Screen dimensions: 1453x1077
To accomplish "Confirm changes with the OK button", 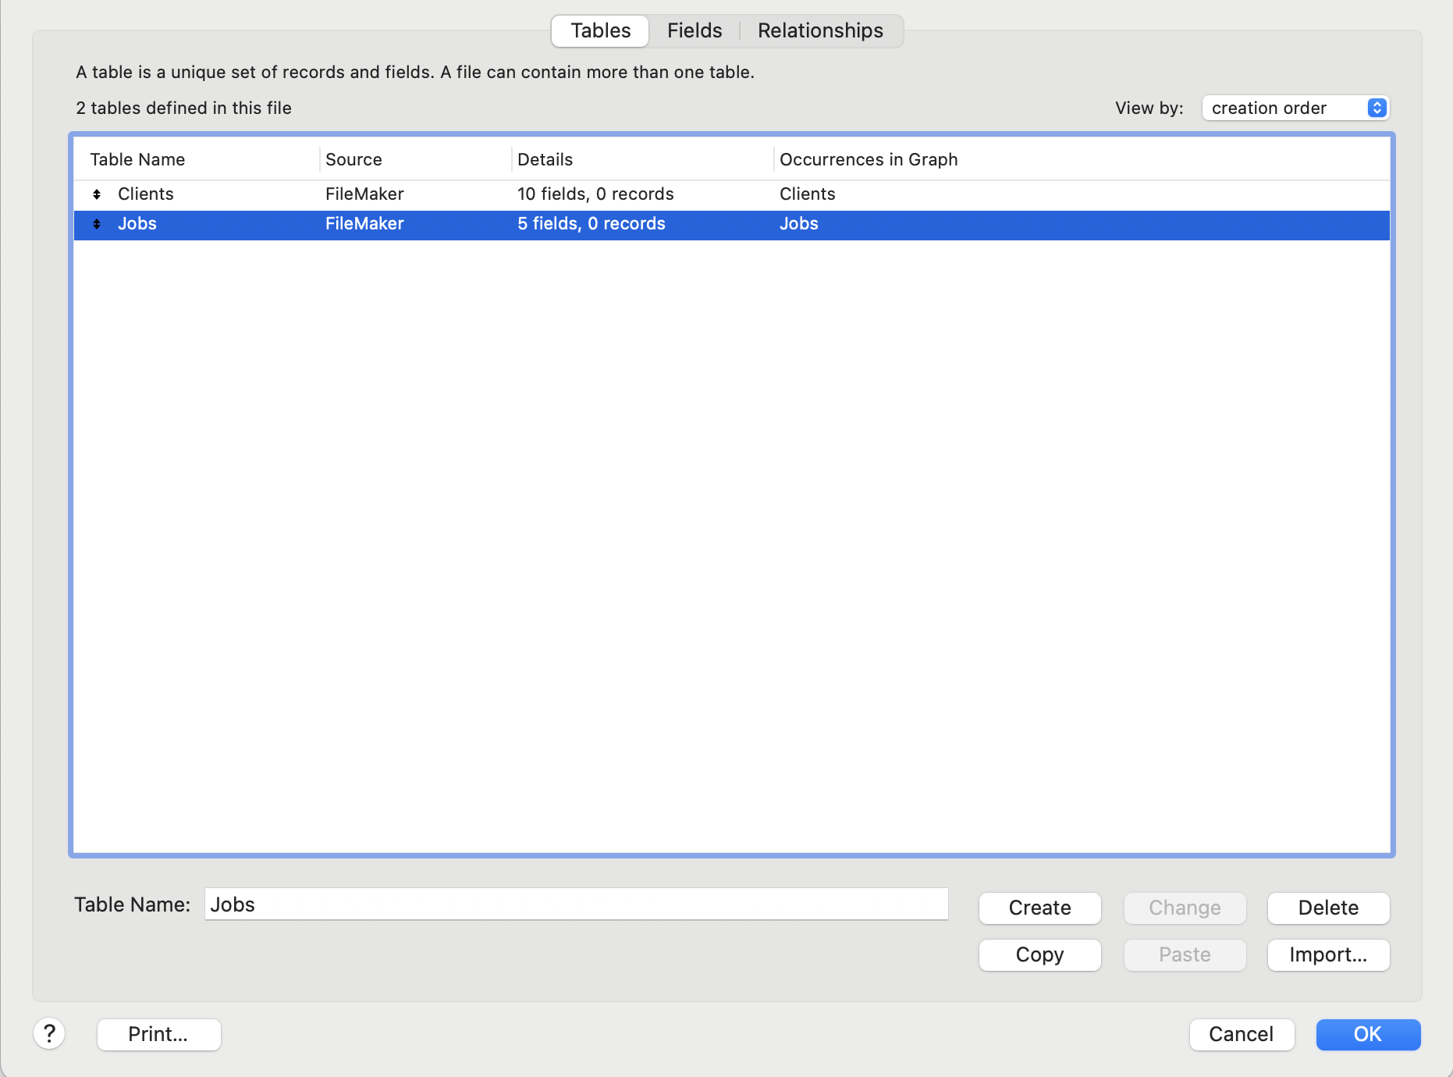I will click(x=1367, y=1034).
